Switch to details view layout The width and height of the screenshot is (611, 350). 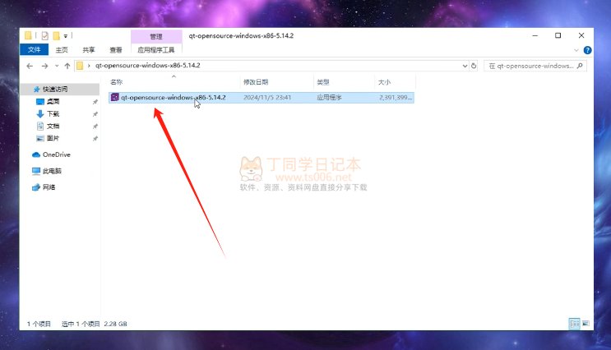click(574, 324)
